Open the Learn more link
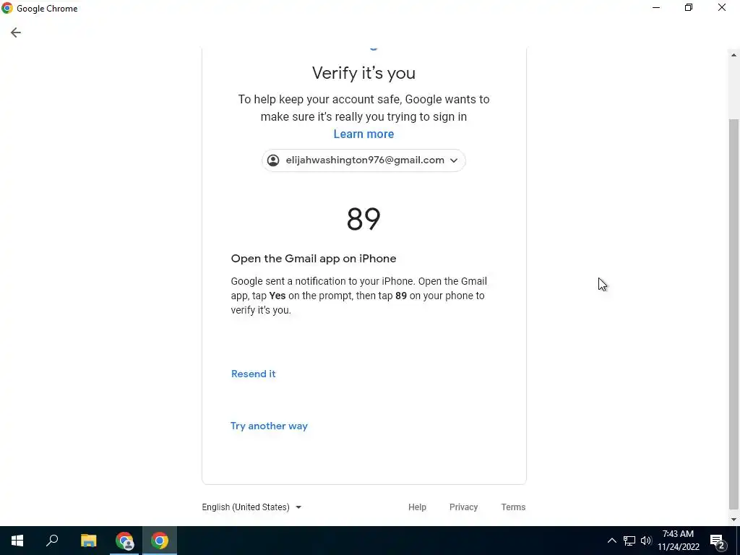The width and height of the screenshot is (740, 555). click(x=363, y=134)
